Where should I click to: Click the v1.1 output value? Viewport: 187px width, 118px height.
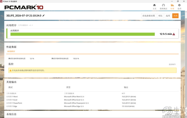123,93
